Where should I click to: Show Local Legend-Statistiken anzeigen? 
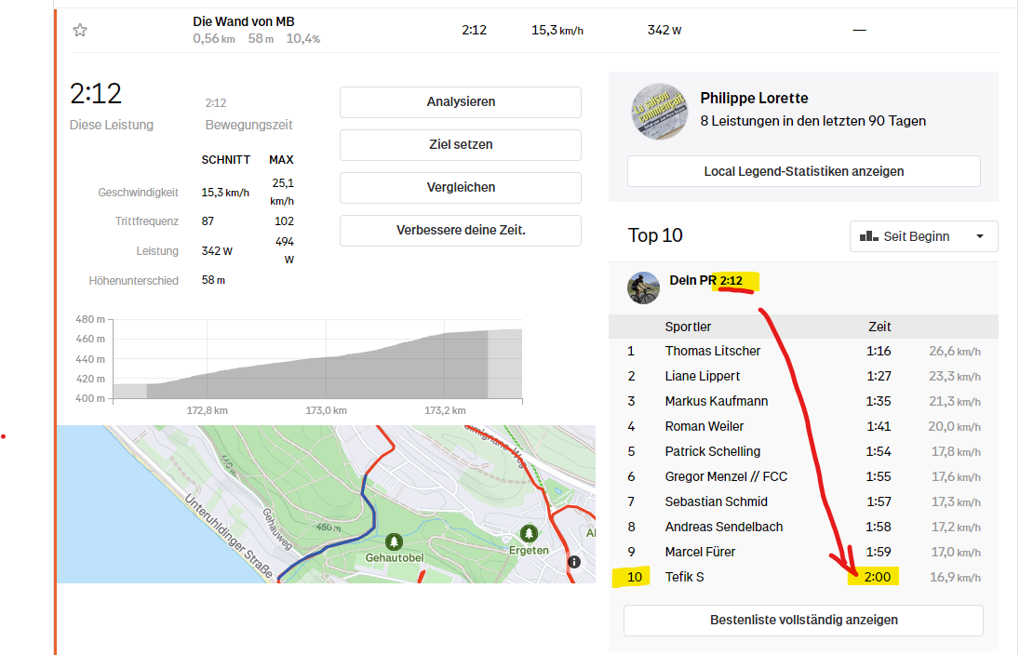coord(803,171)
